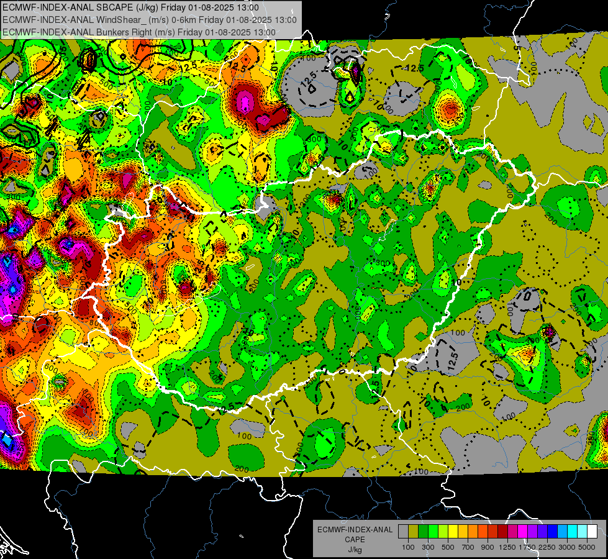
Task: Pick the amber-gold legend swatch
Action: coord(463,532)
